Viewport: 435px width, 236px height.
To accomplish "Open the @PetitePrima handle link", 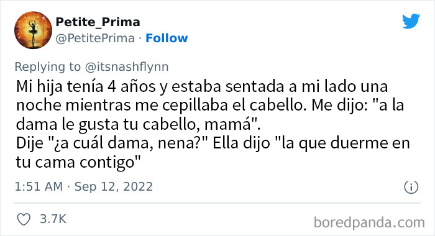I will click(95, 39).
